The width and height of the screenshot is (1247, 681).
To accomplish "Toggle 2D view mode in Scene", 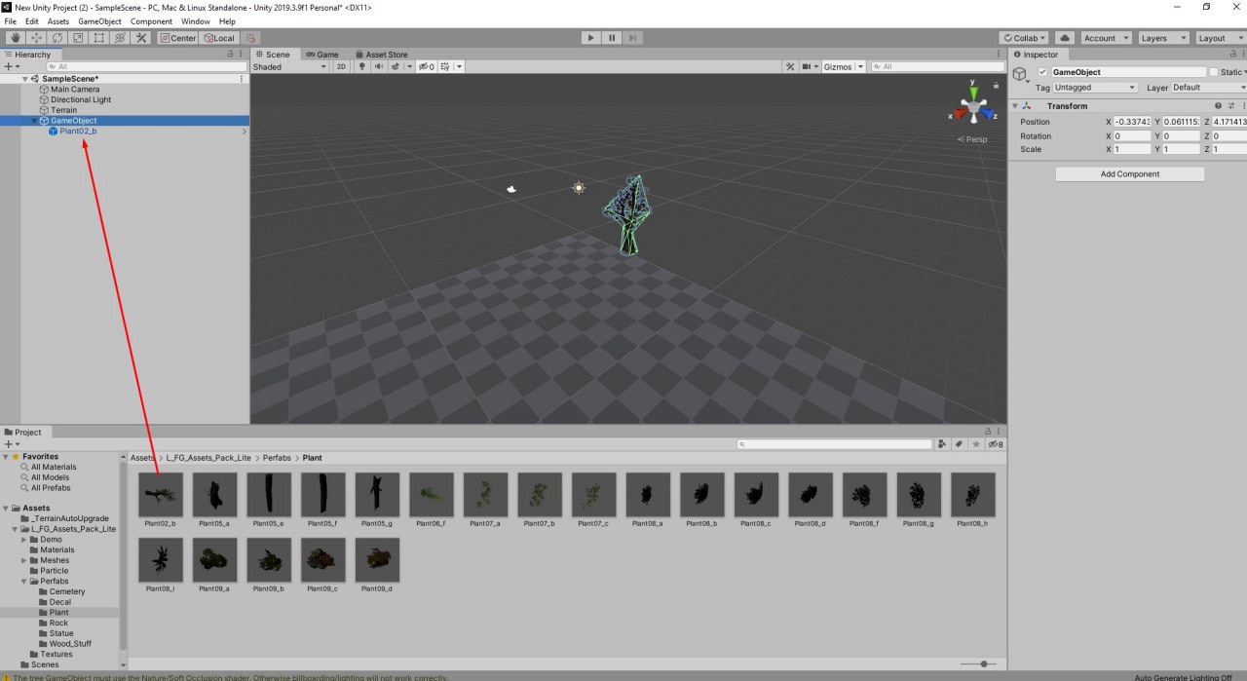I will coord(341,67).
